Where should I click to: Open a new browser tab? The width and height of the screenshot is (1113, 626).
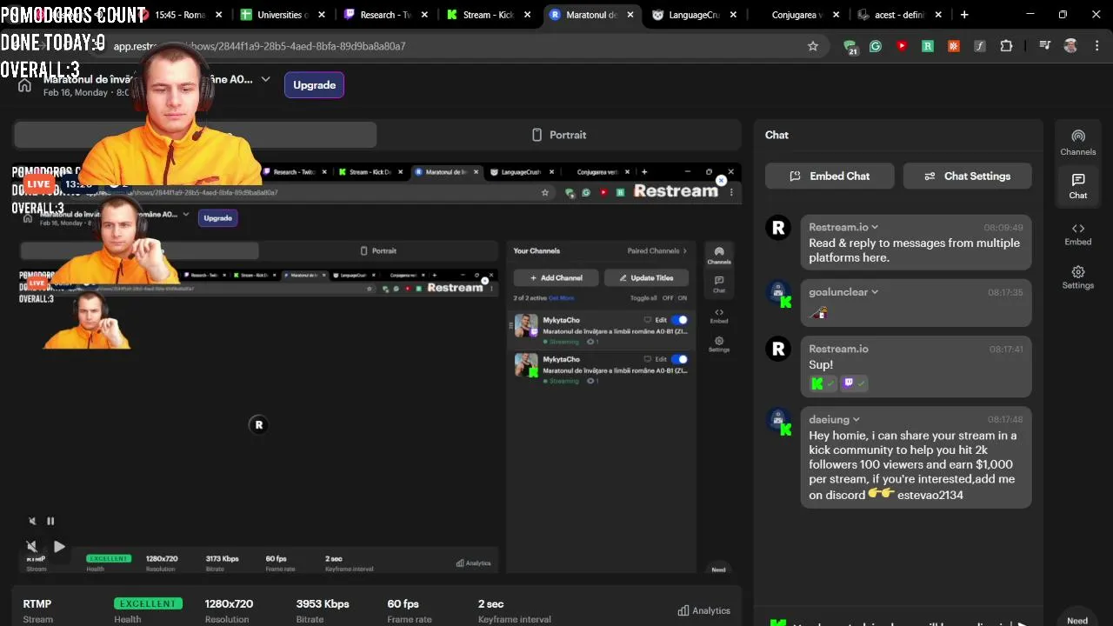coord(964,15)
